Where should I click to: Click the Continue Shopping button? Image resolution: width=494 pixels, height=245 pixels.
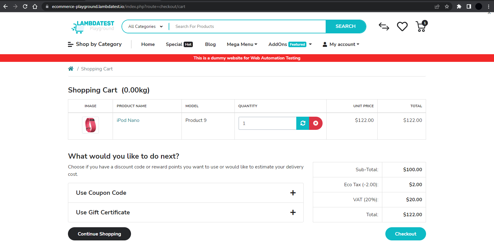coord(99,234)
